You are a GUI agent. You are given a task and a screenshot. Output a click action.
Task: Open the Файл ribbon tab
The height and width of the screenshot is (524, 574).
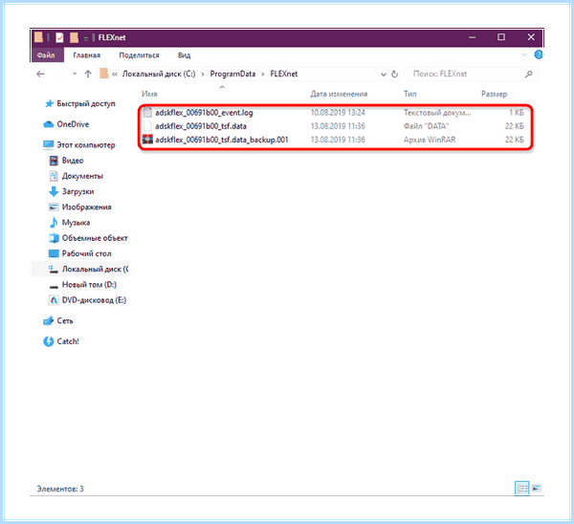(47, 55)
